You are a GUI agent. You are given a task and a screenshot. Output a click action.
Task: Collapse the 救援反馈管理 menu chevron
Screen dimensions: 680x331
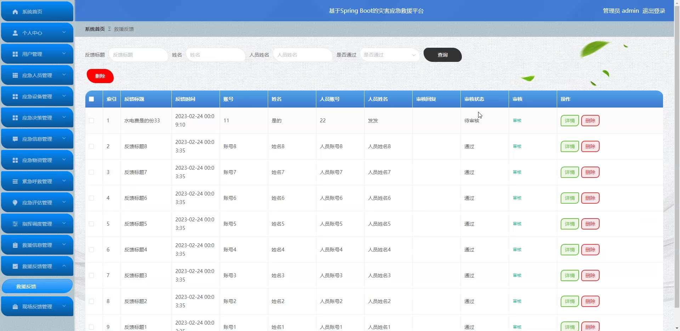coord(64,266)
